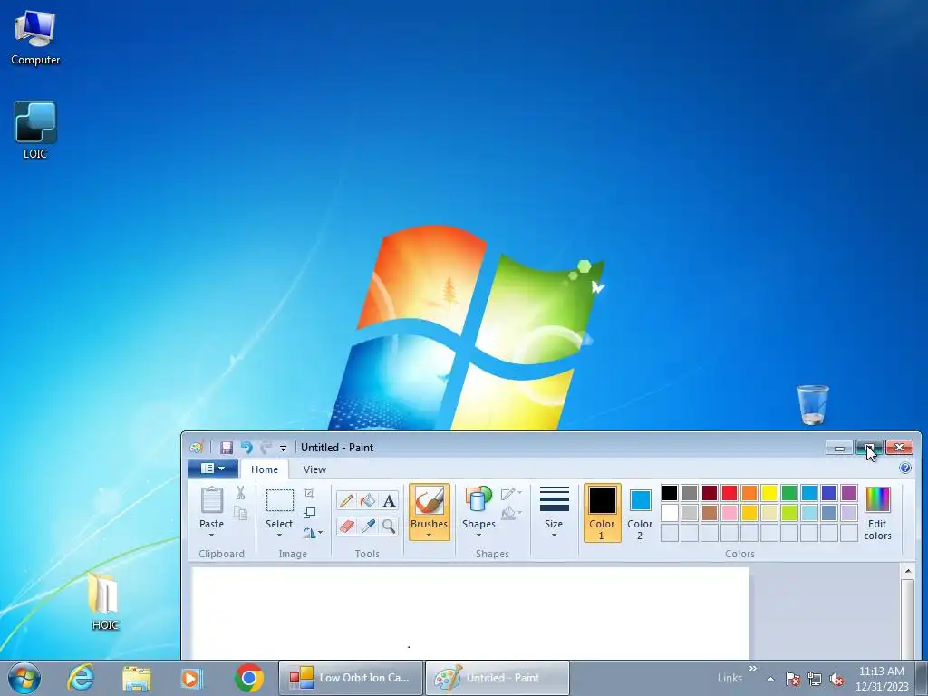
Task: Click the Undo arrow in title bar
Action: point(246,448)
